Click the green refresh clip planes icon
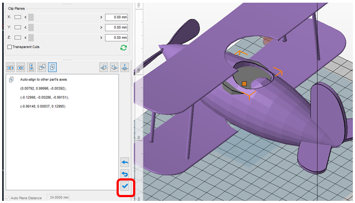This screenshot has height=203, width=355. tap(124, 48)
